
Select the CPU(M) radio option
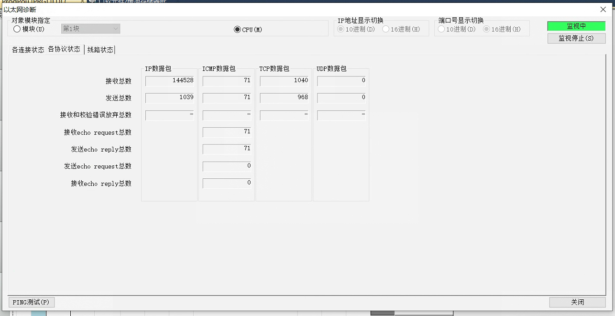[x=237, y=30]
